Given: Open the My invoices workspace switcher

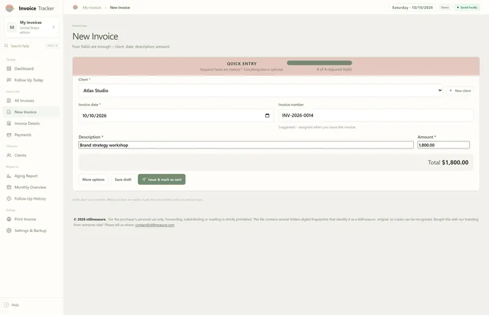Looking at the screenshot, I should click(x=32, y=27).
